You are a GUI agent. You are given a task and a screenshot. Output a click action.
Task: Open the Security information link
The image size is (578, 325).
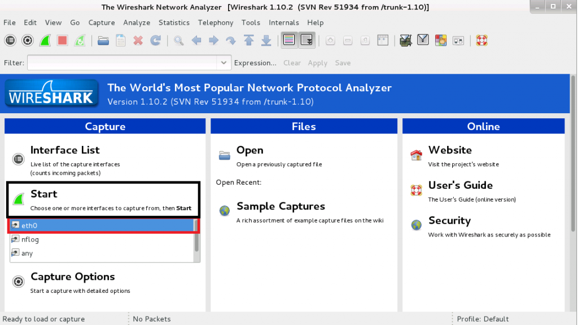[450, 221]
